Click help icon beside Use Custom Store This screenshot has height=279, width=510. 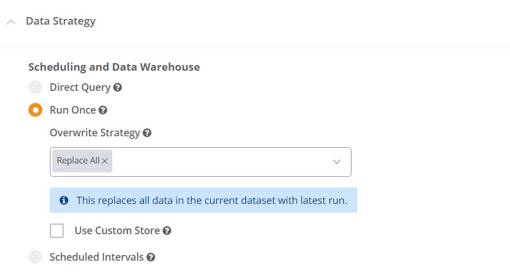[167, 231]
